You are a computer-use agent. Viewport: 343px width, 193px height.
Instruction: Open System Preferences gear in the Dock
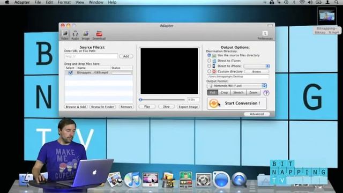[x=203, y=180]
